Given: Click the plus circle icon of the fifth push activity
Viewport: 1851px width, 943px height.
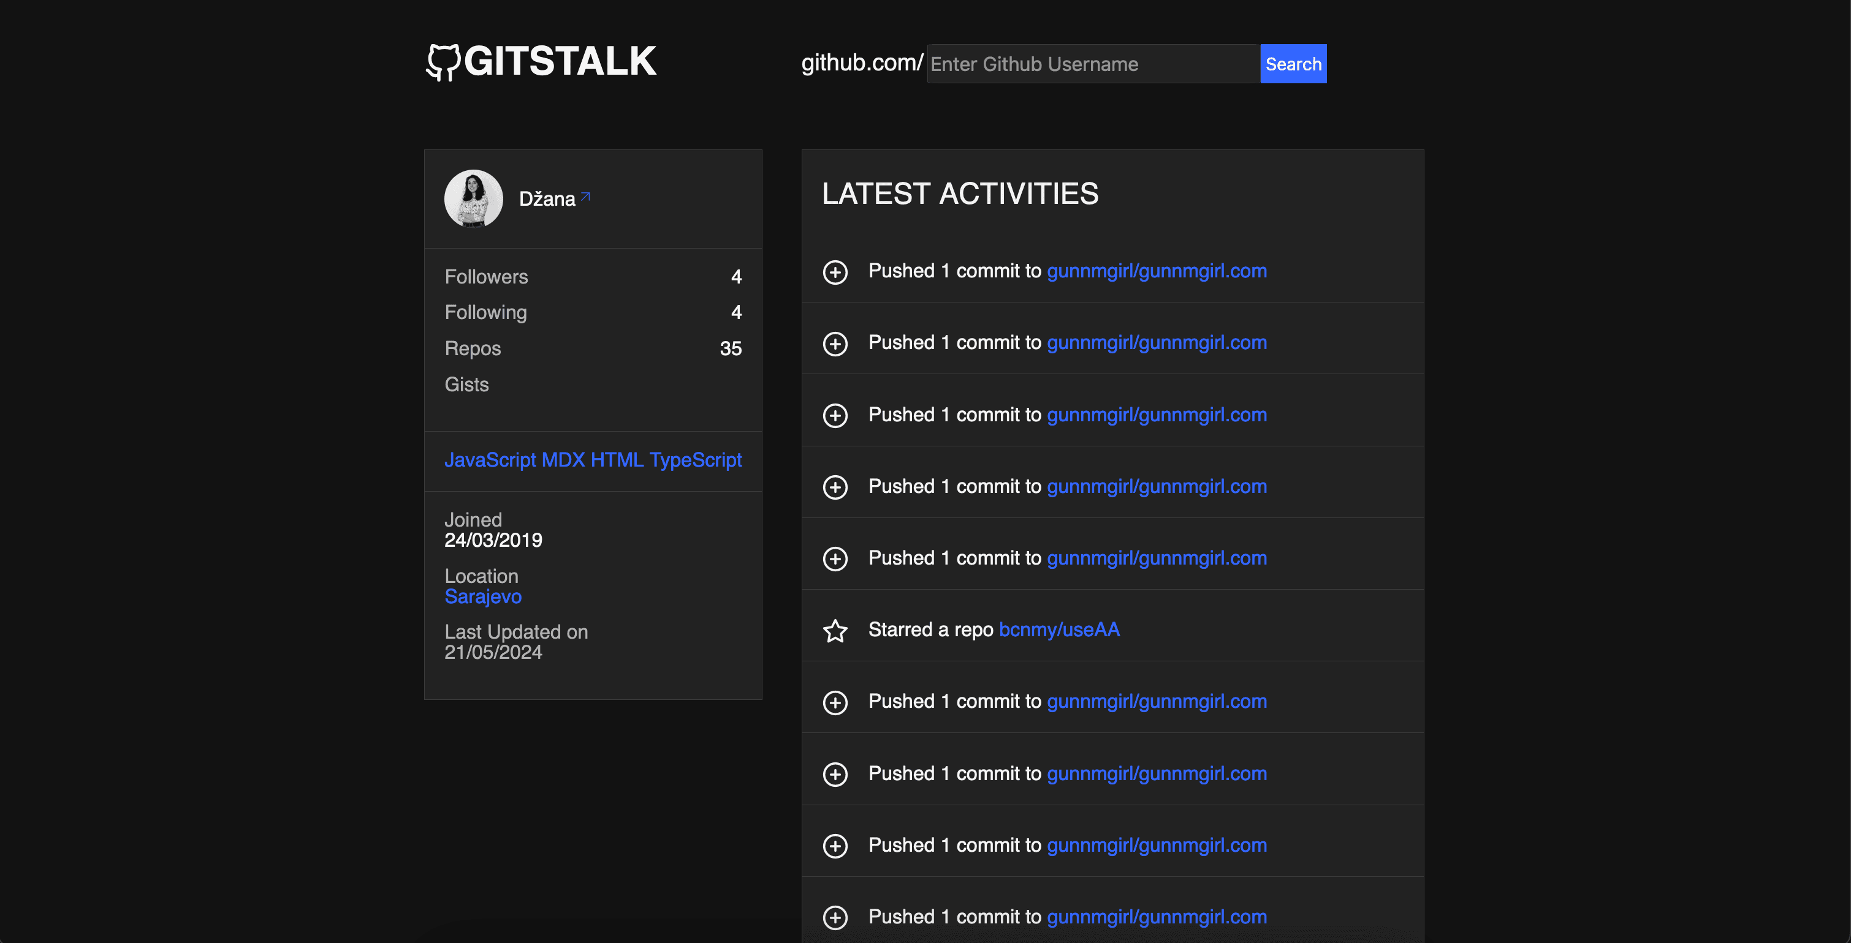Looking at the screenshot, I should (835, 559).
